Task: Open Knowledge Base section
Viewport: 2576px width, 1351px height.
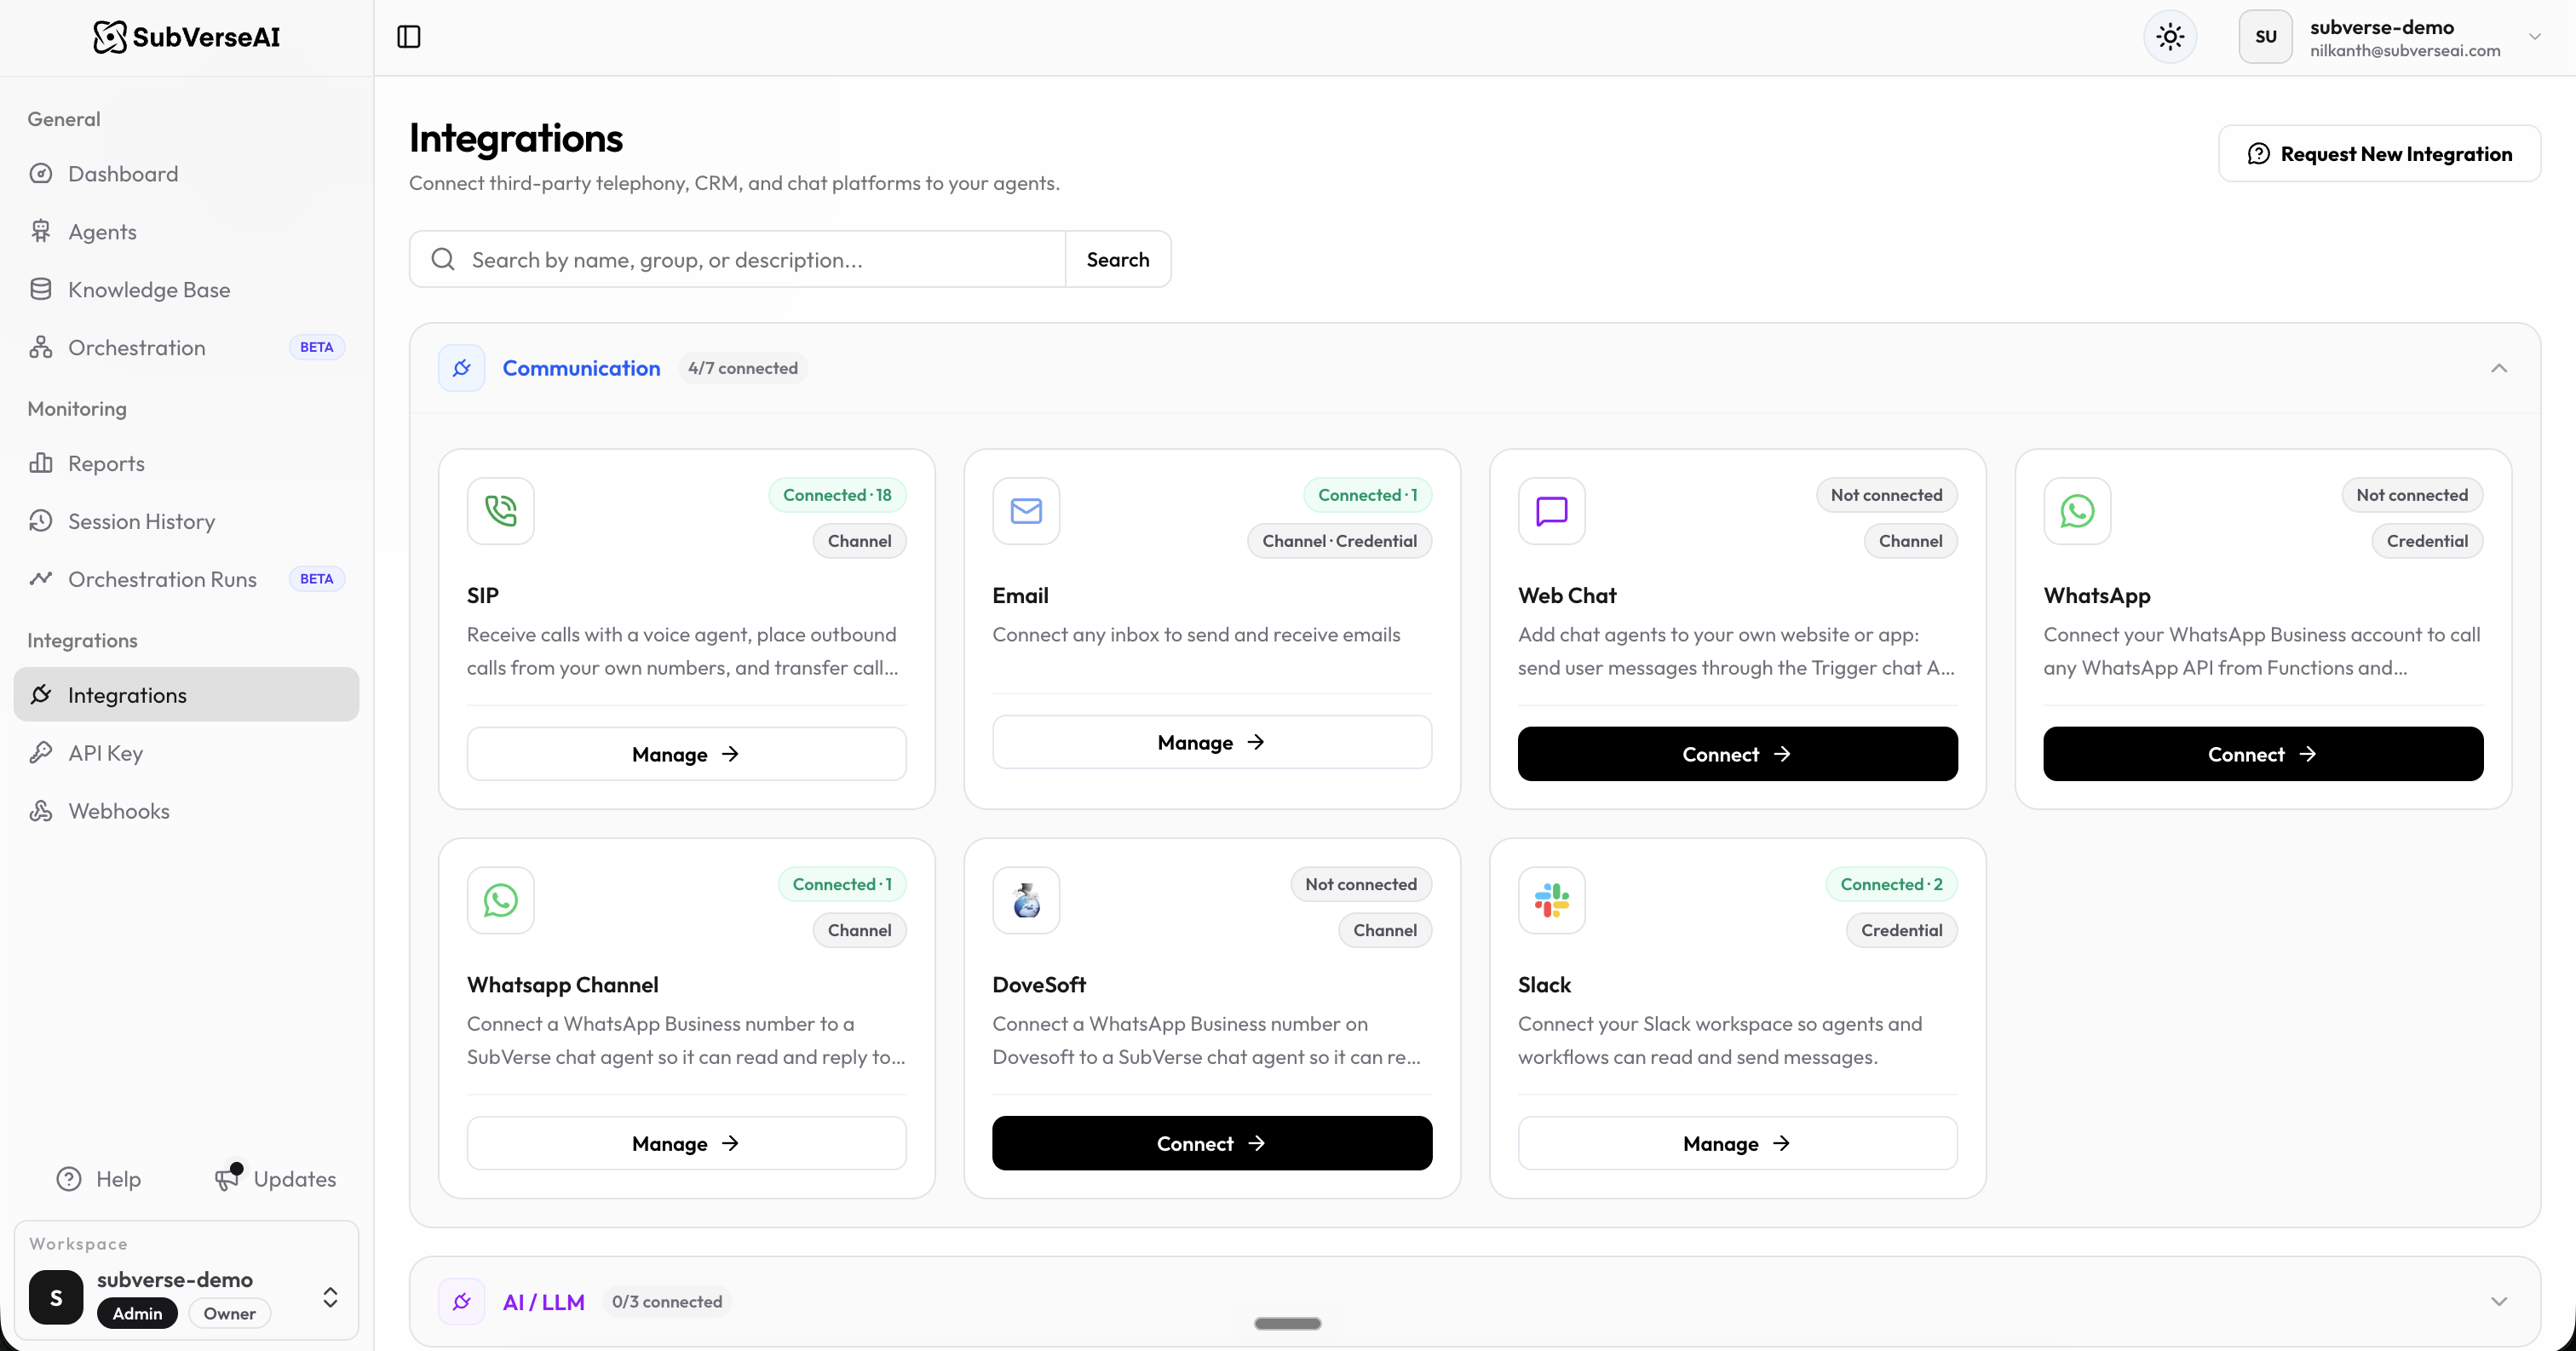Action: pos(186,290)
